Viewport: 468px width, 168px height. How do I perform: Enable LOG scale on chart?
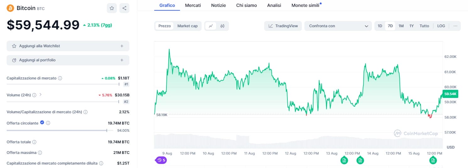(x=441, y=26)
